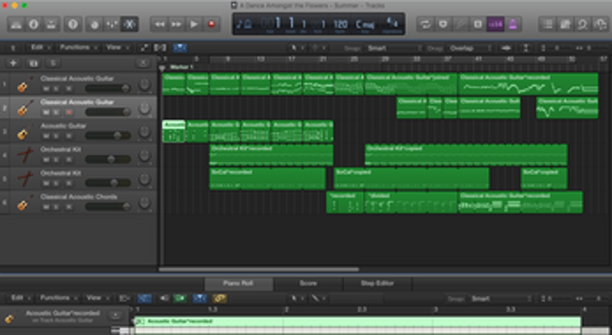Click the Add Track plus button

point(13,63)
